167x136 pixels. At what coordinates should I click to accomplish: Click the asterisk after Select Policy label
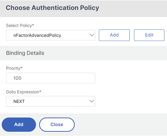click(33, 25)
